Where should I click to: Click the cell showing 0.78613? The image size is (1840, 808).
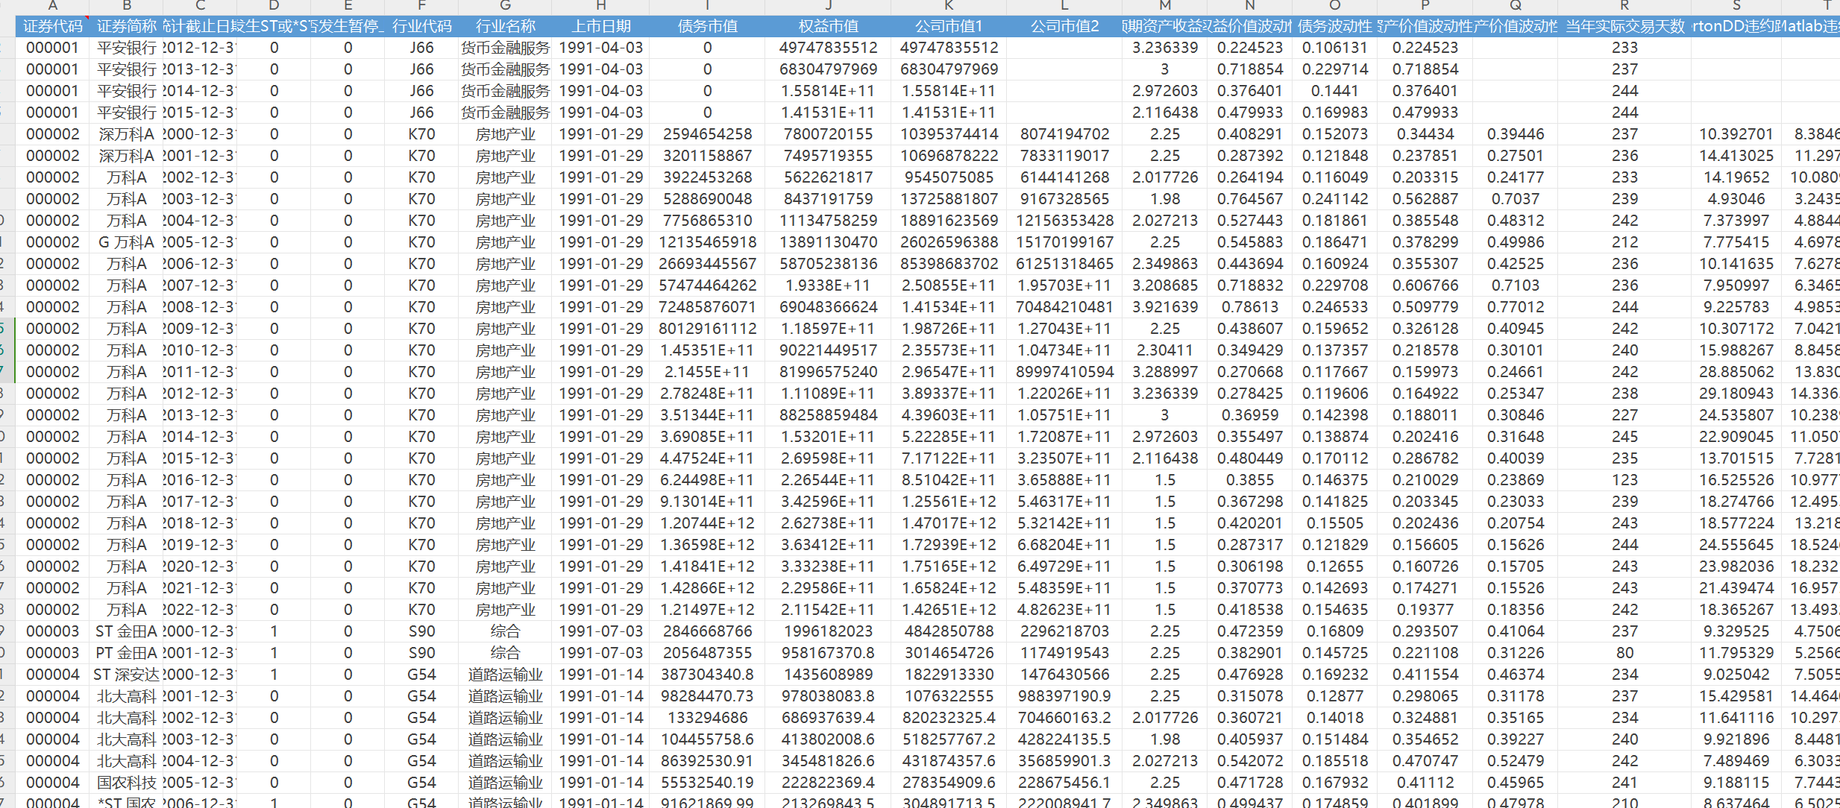[x=1249, y=307]
